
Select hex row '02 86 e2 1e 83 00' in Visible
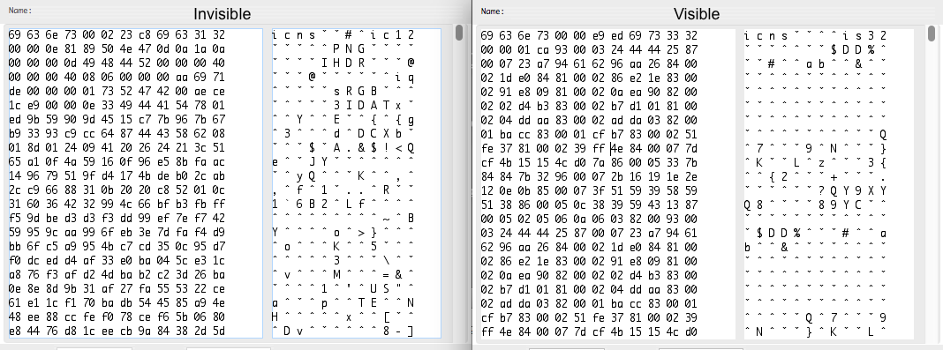pyautogui.click(x=590, y=261)
